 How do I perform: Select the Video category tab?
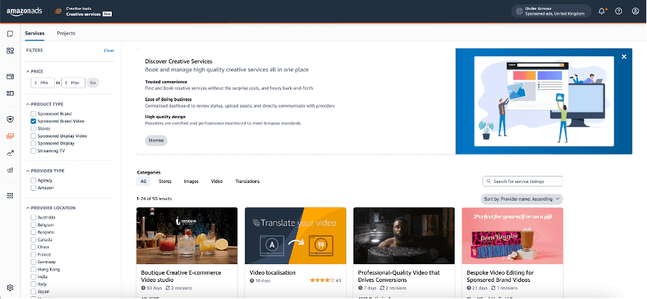point(217,182)
